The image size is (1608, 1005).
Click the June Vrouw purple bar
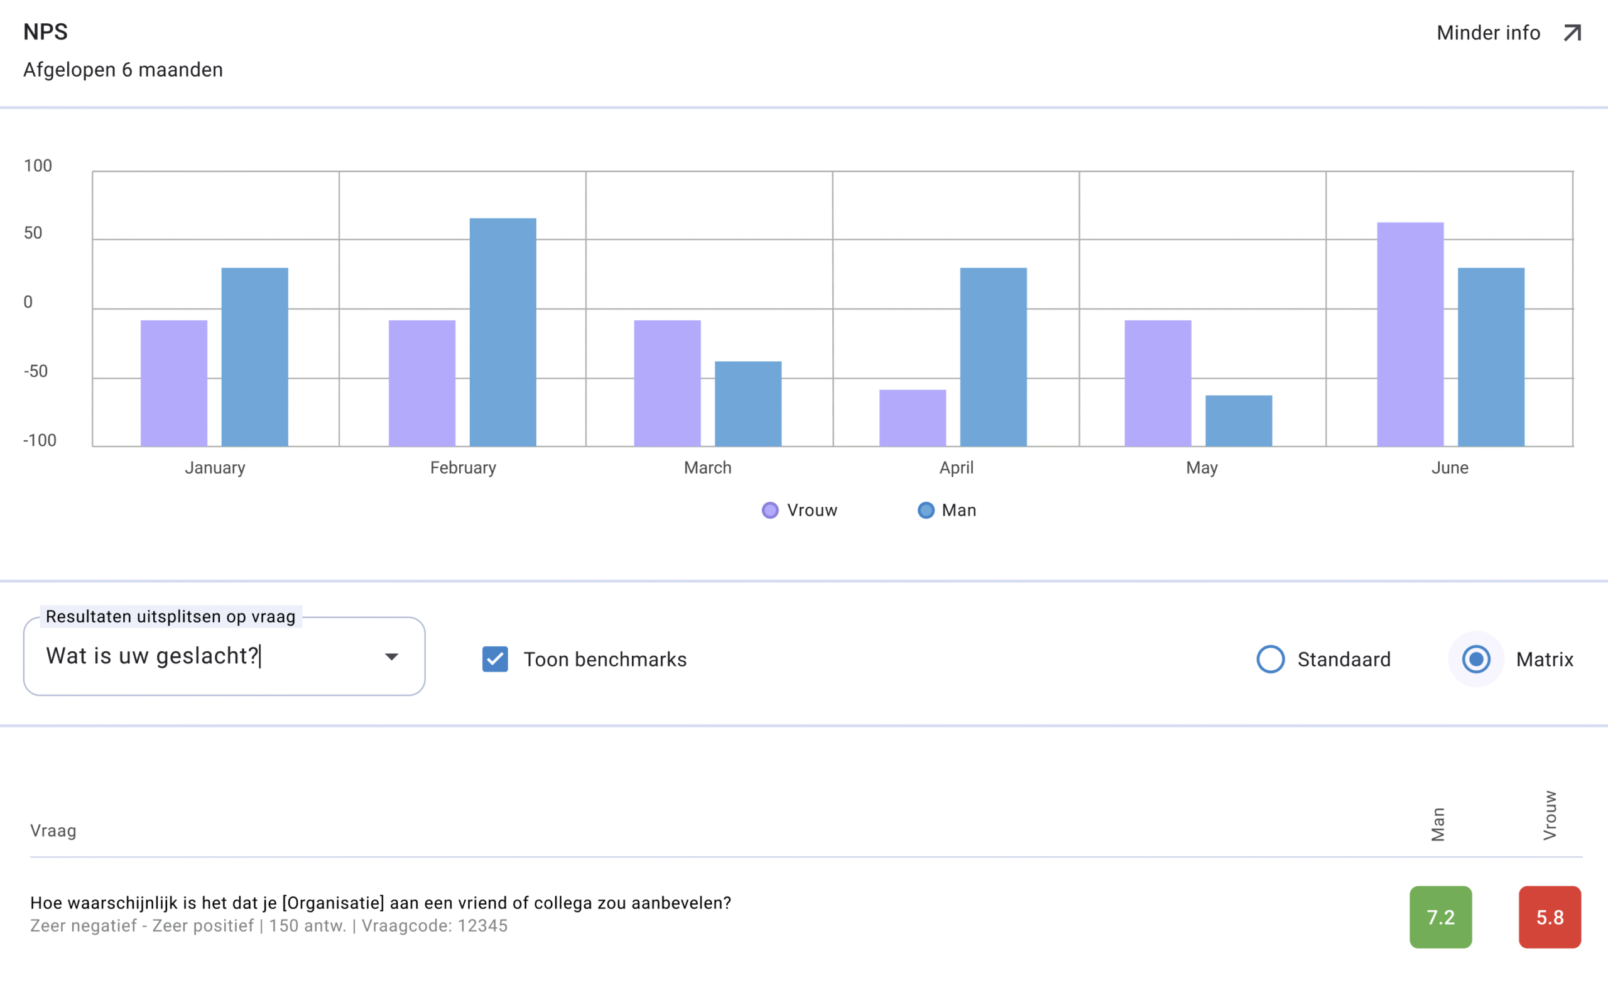tap(1410, 334)
